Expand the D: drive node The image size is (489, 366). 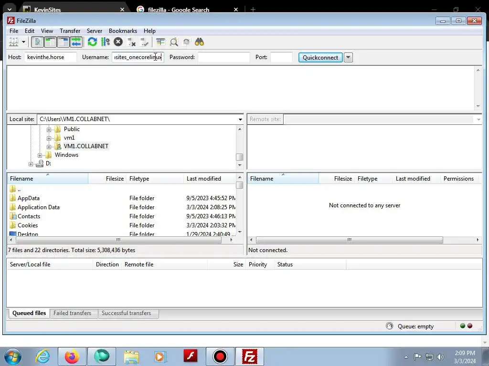pos(31,164)
